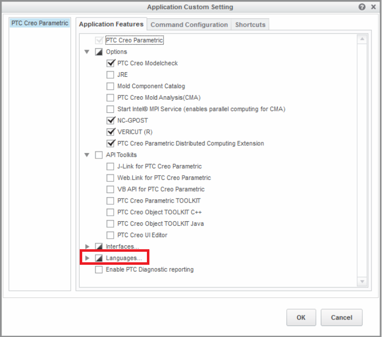Click the API Toolkits label
The width and height of the screenshot is (382, 337).
click(x=121, y=155)
